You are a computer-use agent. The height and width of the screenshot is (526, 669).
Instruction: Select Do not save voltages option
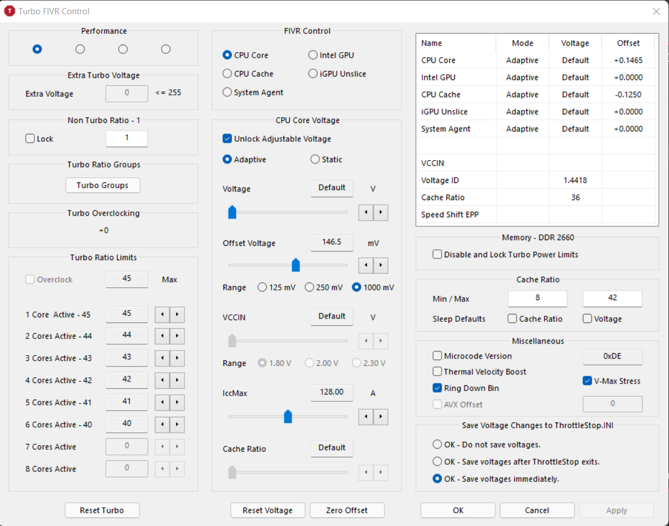[438, 444]
